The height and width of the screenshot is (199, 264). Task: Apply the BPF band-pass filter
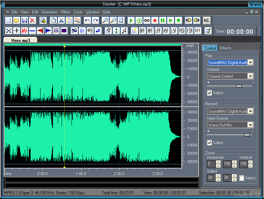coord(142,31)
